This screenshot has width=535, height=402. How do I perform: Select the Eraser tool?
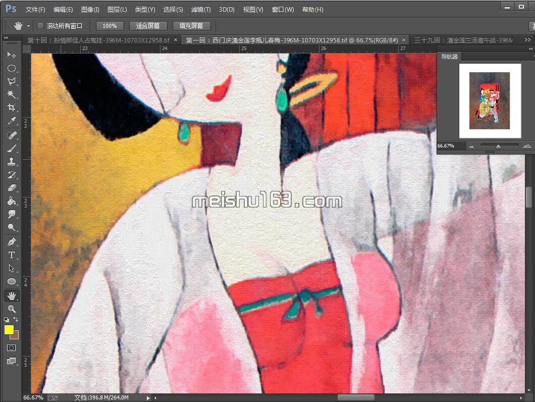(x=11, y=187)
